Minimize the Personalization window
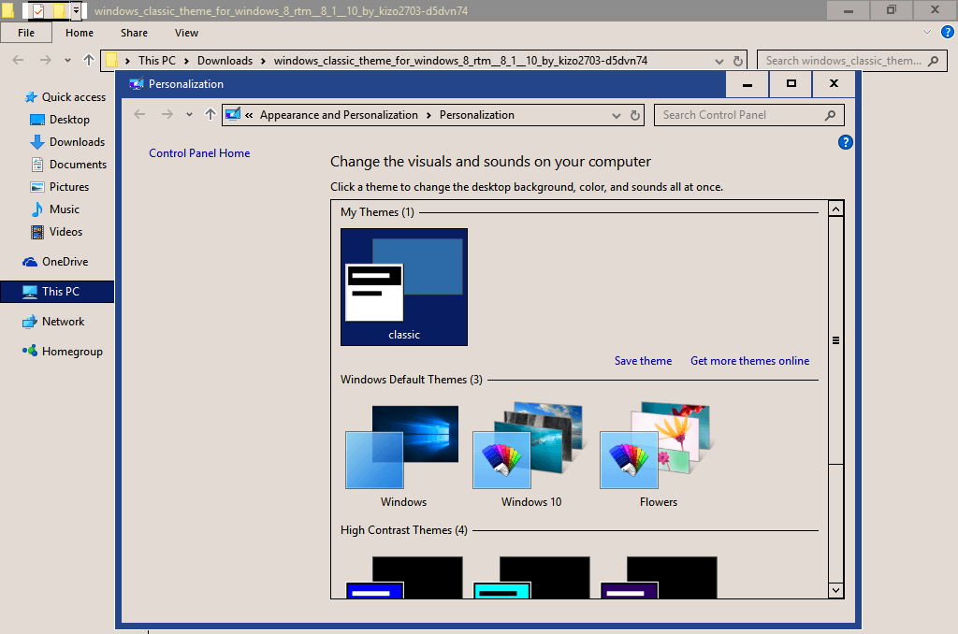Image resolution: width=958 pixels, height=634 pixels. coord(748,84)
